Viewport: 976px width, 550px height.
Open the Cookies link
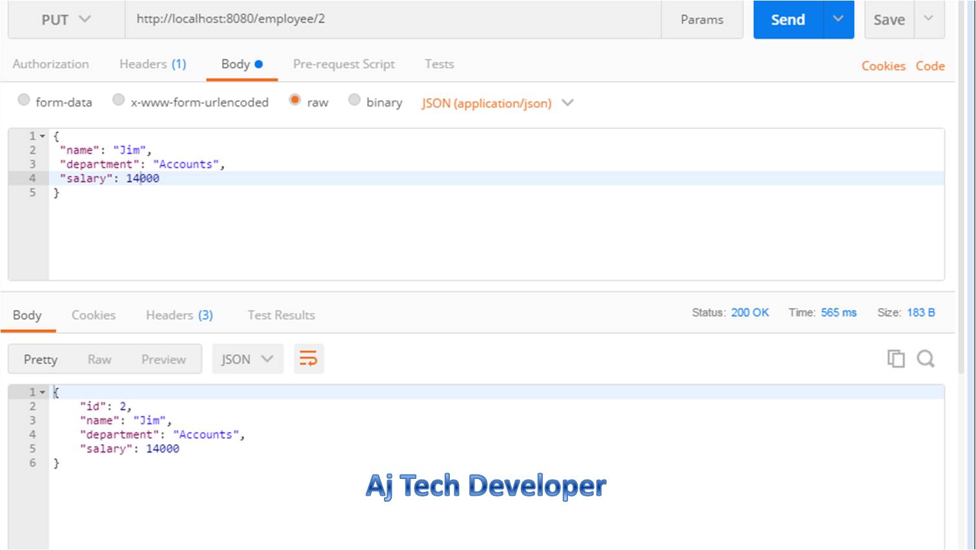tap(884, 66)
